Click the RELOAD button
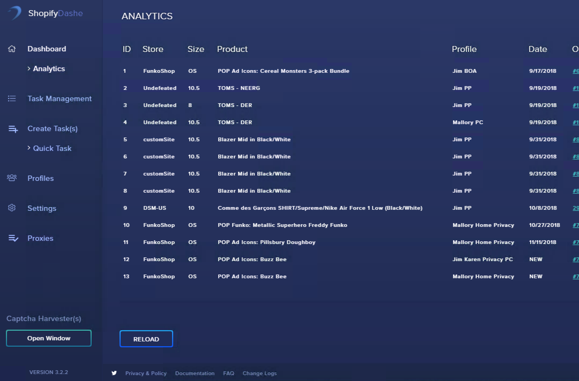Image resolution: width=579 pixels, height=381 pixels. [146, 339]
